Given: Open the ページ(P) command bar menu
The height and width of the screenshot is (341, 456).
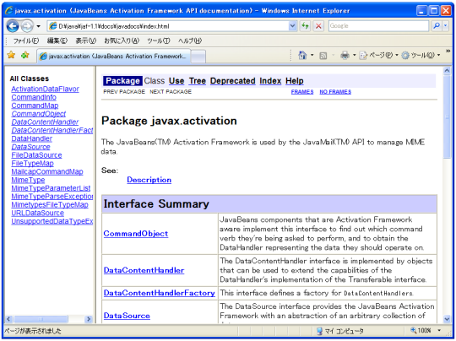Looking at the screenshot, I should click(379, 55).
